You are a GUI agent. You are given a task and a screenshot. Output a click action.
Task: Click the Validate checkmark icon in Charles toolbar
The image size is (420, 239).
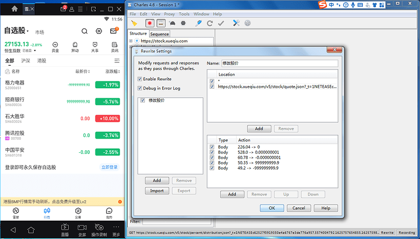(x=221, y=23)
